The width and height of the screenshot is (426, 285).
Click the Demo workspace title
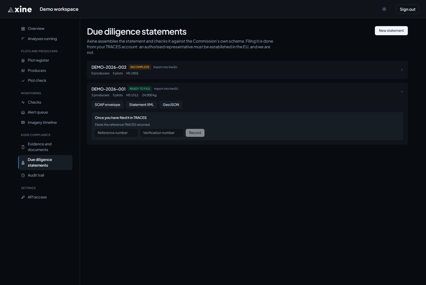pos(59,9)
